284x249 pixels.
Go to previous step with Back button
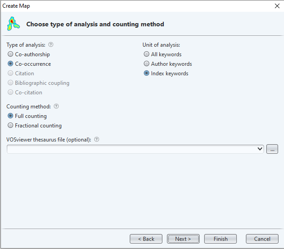146,239
